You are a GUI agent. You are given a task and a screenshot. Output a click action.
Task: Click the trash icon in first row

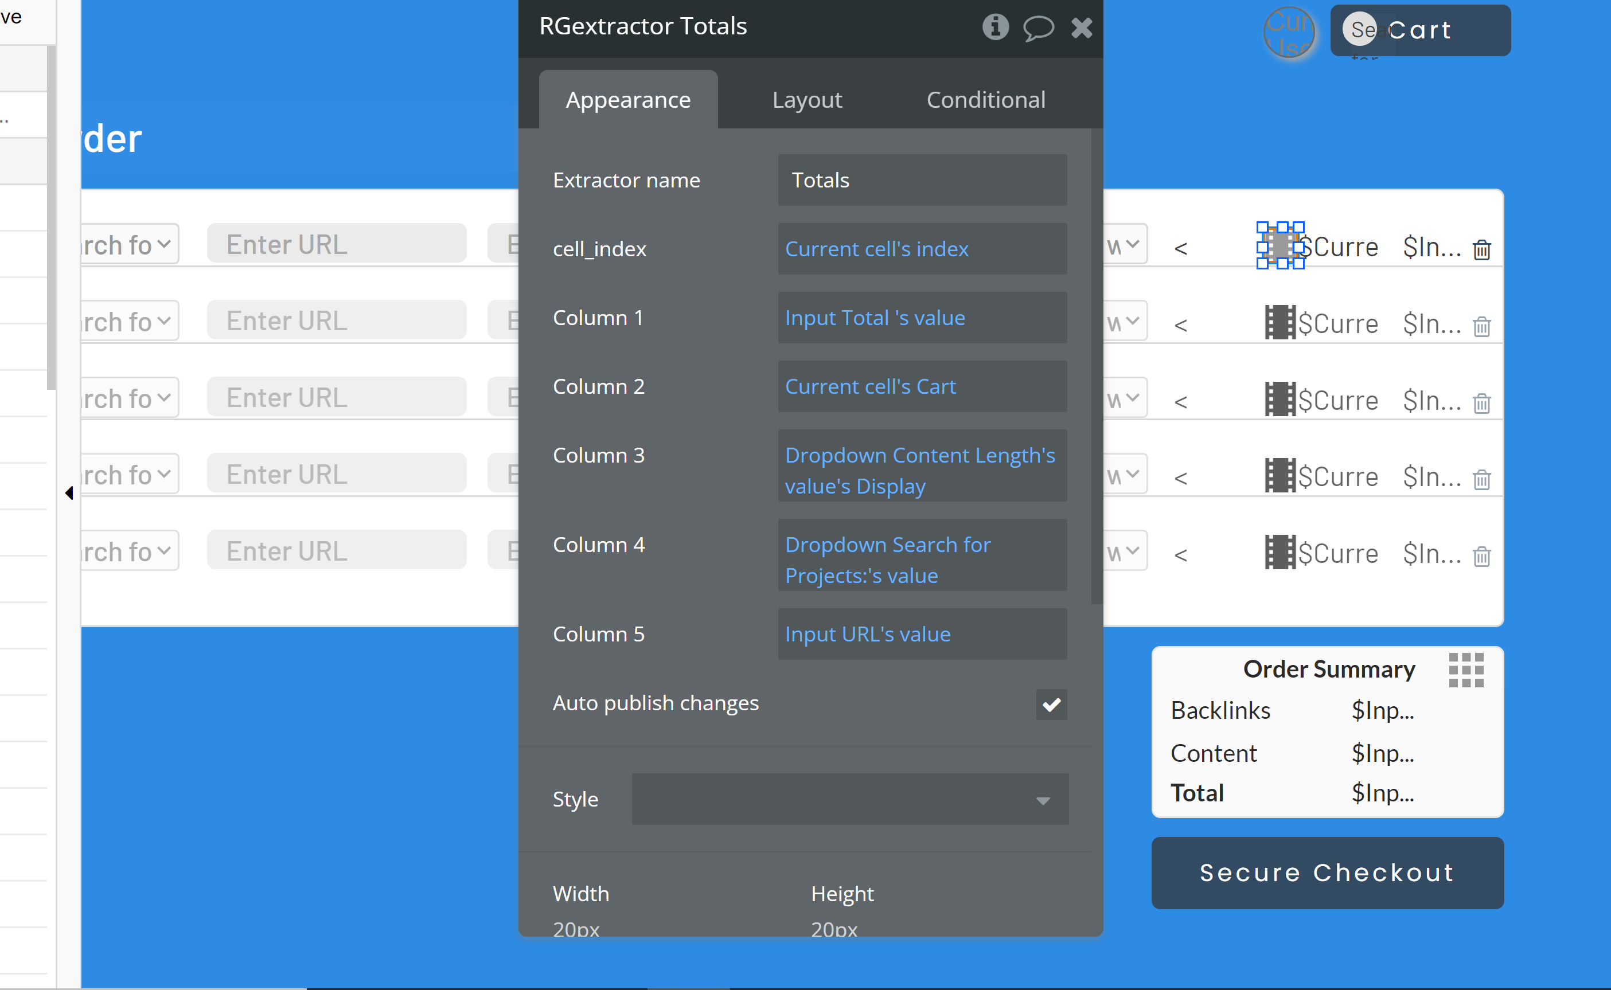(x=1482, y=249)
